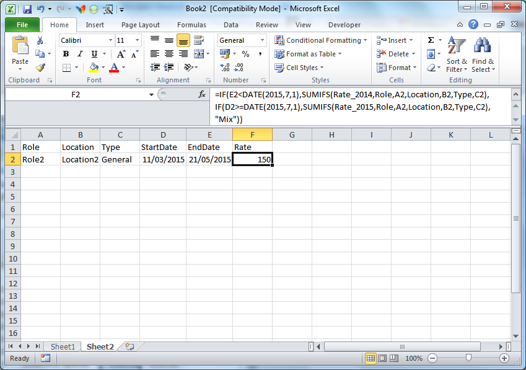Screen dimensions: 526x370
Task: Toggle Underline formatting
Action: [95, 54]
